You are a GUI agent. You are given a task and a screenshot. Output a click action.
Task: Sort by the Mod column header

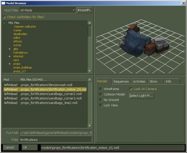(11, 80)
